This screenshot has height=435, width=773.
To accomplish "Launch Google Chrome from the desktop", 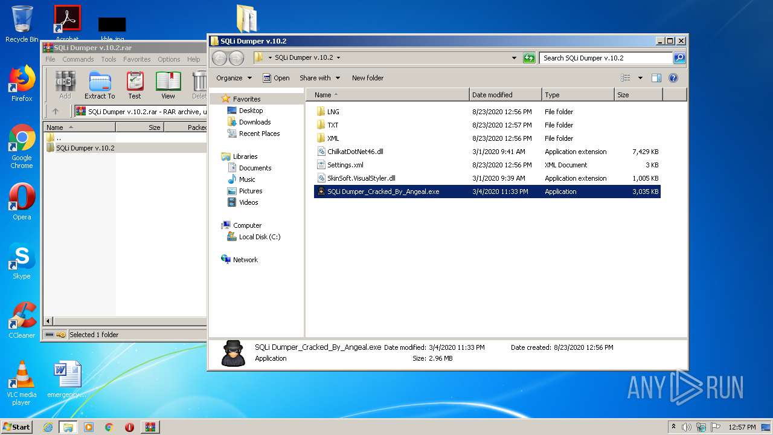I will click(x=22, y=147).
